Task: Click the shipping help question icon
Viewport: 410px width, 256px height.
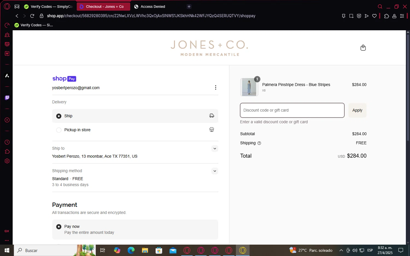Action: tap(259, 143)
